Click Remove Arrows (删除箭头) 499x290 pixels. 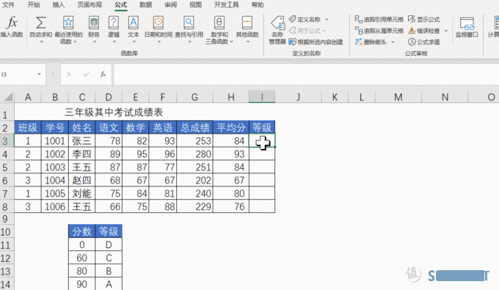point(371,42)
